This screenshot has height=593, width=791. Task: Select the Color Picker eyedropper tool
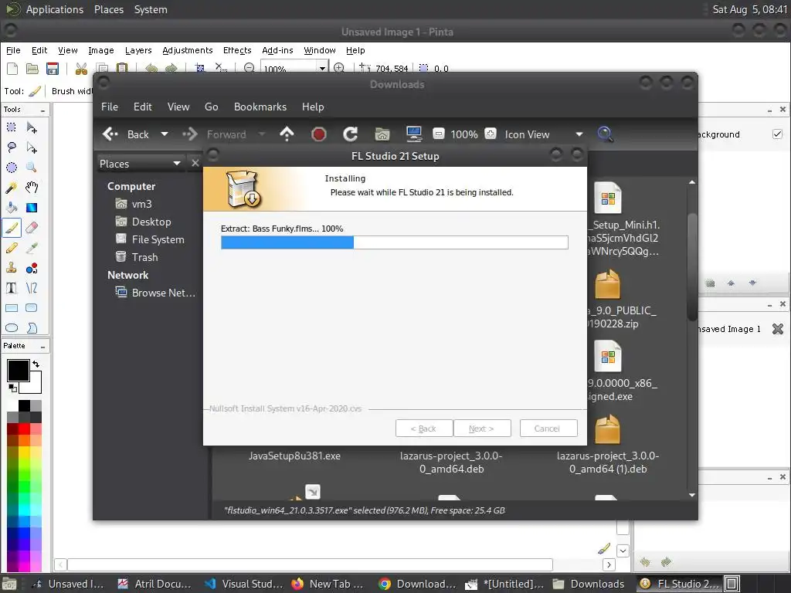click(31, 248)
